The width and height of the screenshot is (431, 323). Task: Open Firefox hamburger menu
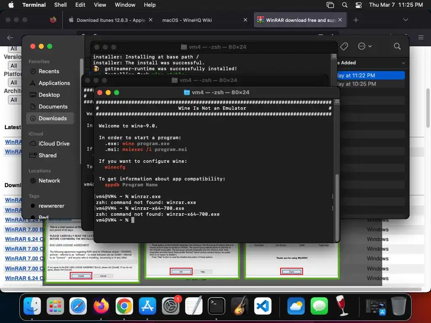click(421, 37)
